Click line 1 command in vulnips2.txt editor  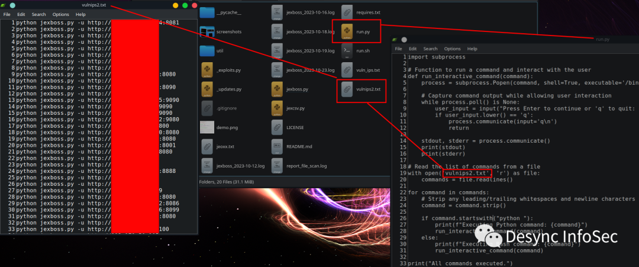98,22
